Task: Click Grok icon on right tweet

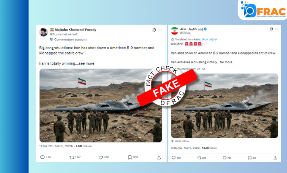Action: 271,29
